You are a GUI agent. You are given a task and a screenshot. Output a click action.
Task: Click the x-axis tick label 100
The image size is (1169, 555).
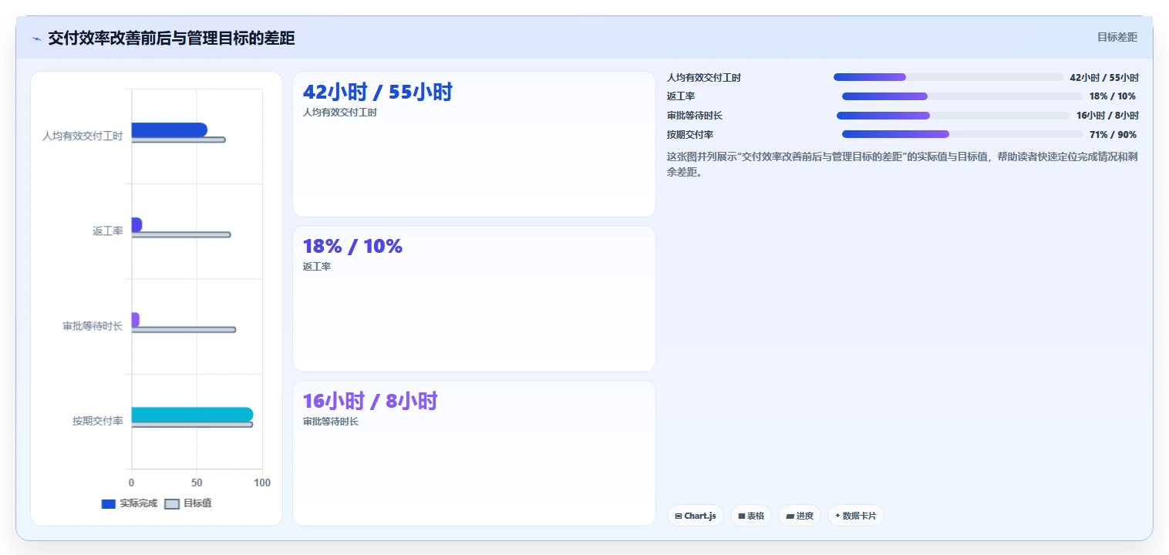pyautogui.click(x=262, y=483)
